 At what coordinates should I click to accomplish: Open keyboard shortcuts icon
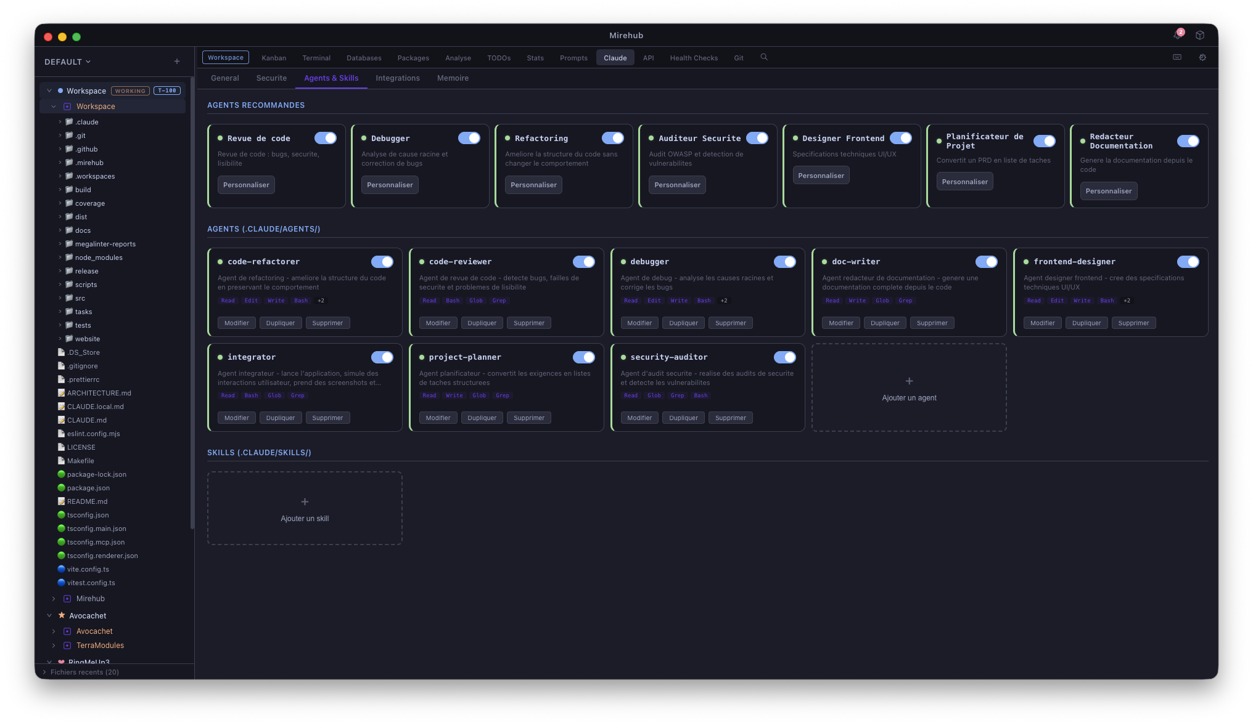pyautogui.click(x=1177, y=57)
